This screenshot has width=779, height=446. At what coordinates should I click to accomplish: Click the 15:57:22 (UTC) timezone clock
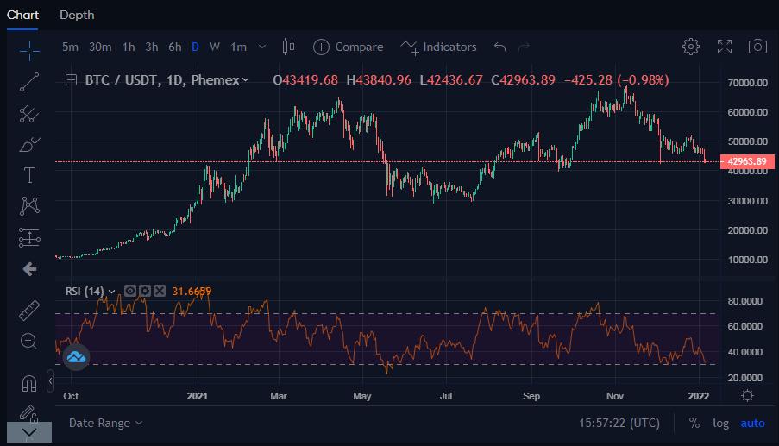(x=619, y=424)
